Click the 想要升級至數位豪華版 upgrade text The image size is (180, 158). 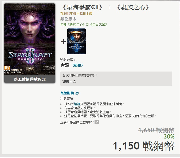[77, 122]
